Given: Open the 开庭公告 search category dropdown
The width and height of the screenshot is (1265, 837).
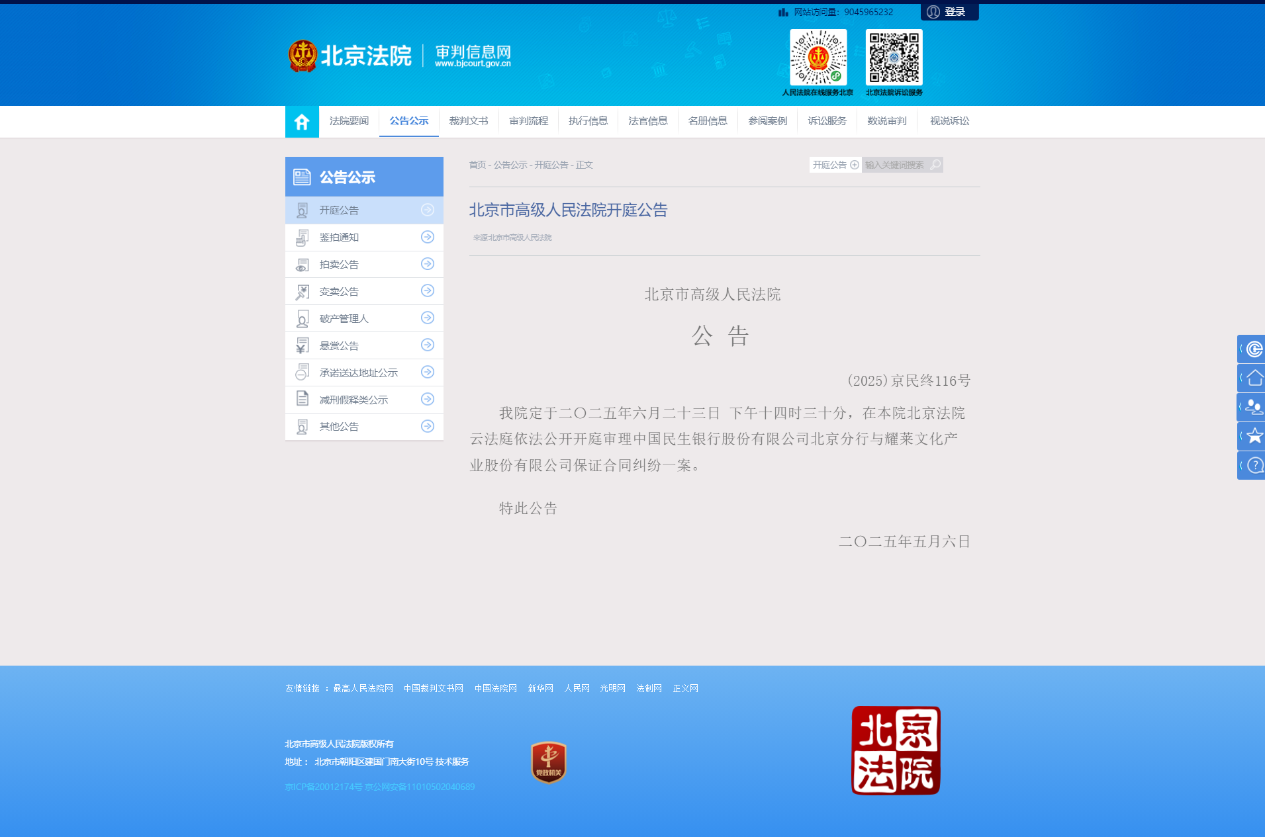Looking at the screenshot, I should (x=835, y=165).
